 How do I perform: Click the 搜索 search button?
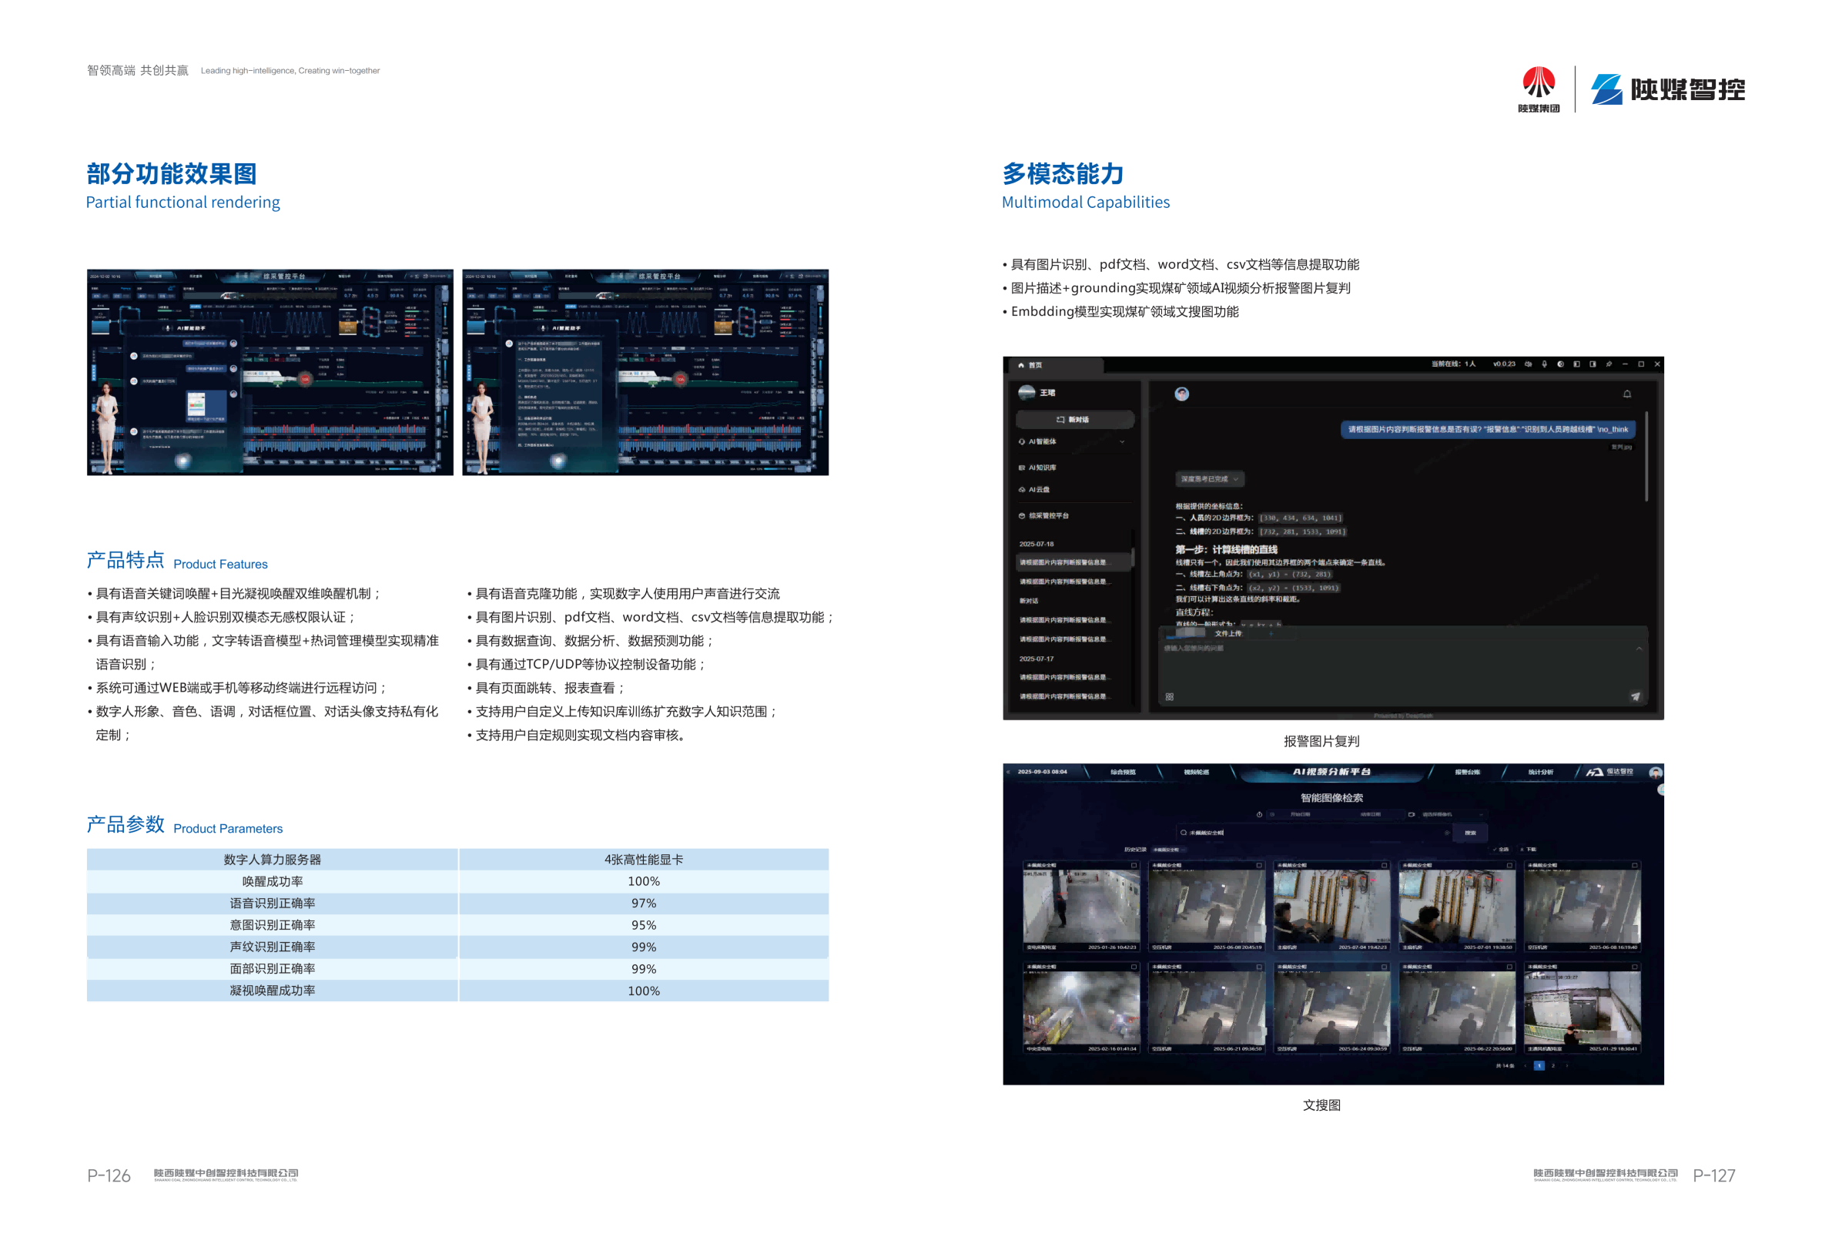1470,833
